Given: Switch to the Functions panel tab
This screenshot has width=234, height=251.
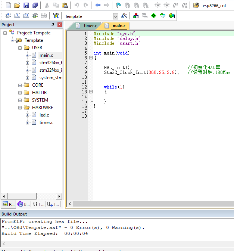Looking at the screenshot, I should (x=38, y=204).
